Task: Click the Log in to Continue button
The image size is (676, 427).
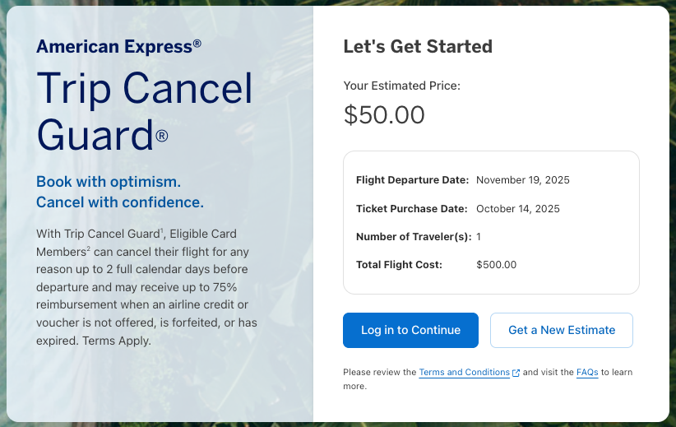Action: pyautogui.click(x=410, y=330)
